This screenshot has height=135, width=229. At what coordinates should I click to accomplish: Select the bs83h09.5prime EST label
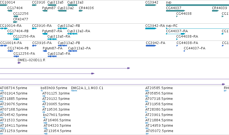point(54,88)
